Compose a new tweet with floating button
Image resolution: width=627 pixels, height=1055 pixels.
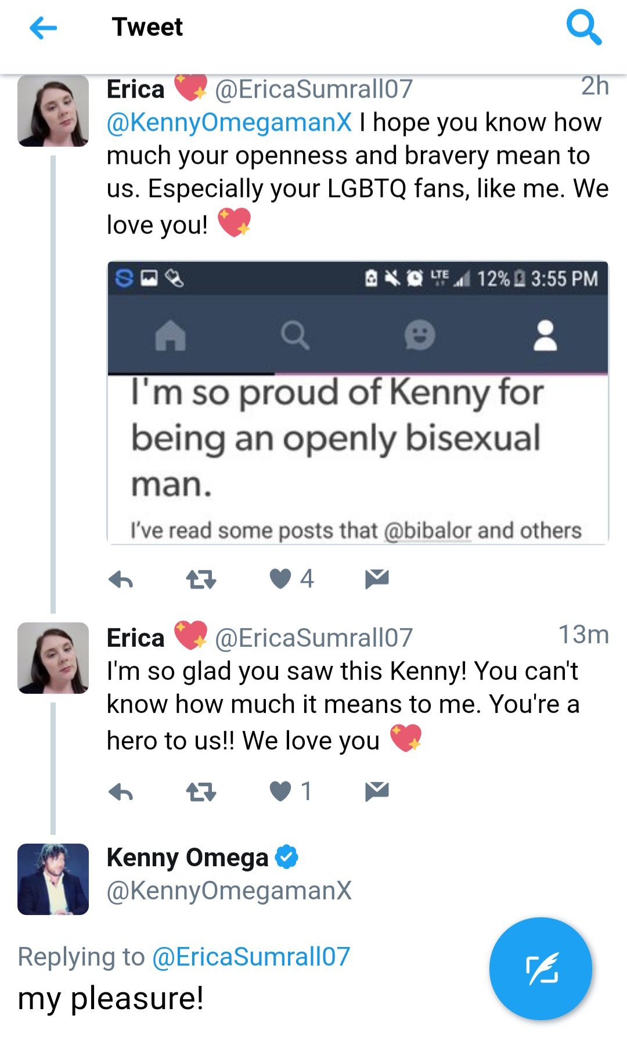[540, 968]
